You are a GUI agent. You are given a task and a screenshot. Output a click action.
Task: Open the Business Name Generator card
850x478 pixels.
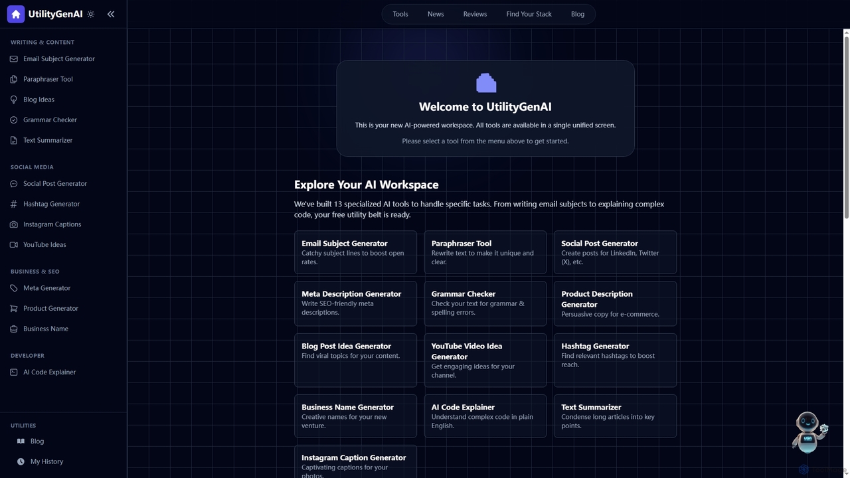point(355,416)
